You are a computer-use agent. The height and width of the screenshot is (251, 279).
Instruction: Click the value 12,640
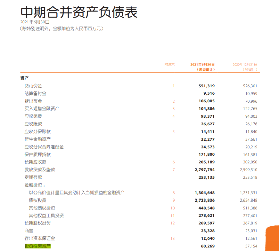208,239
